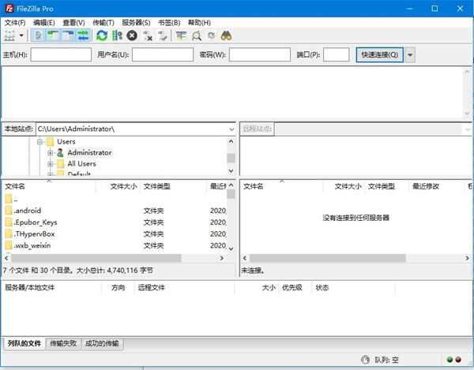Open the Site Manager icon
474x370 pixels.
(x=9, y=36)
